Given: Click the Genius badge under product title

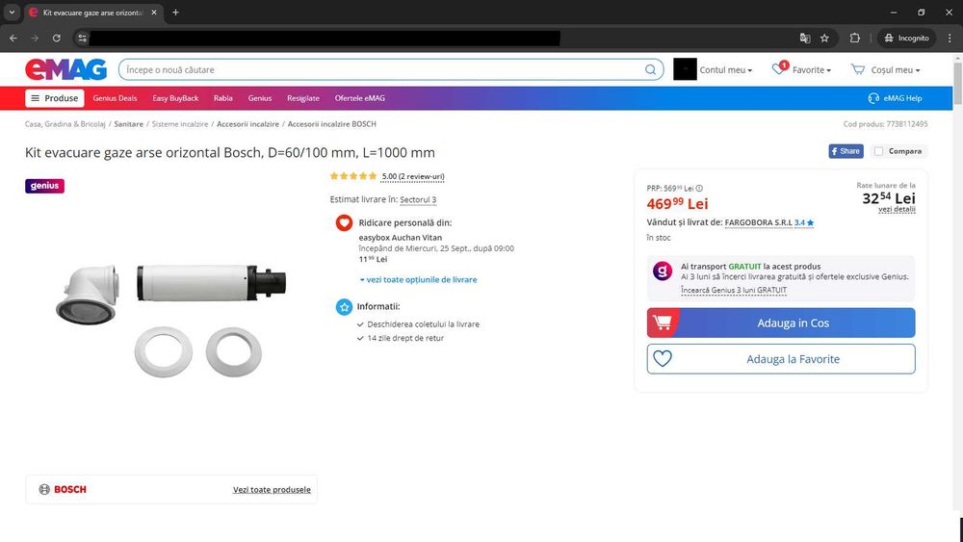Looking at the screenshot, I should tap(44, 186).
